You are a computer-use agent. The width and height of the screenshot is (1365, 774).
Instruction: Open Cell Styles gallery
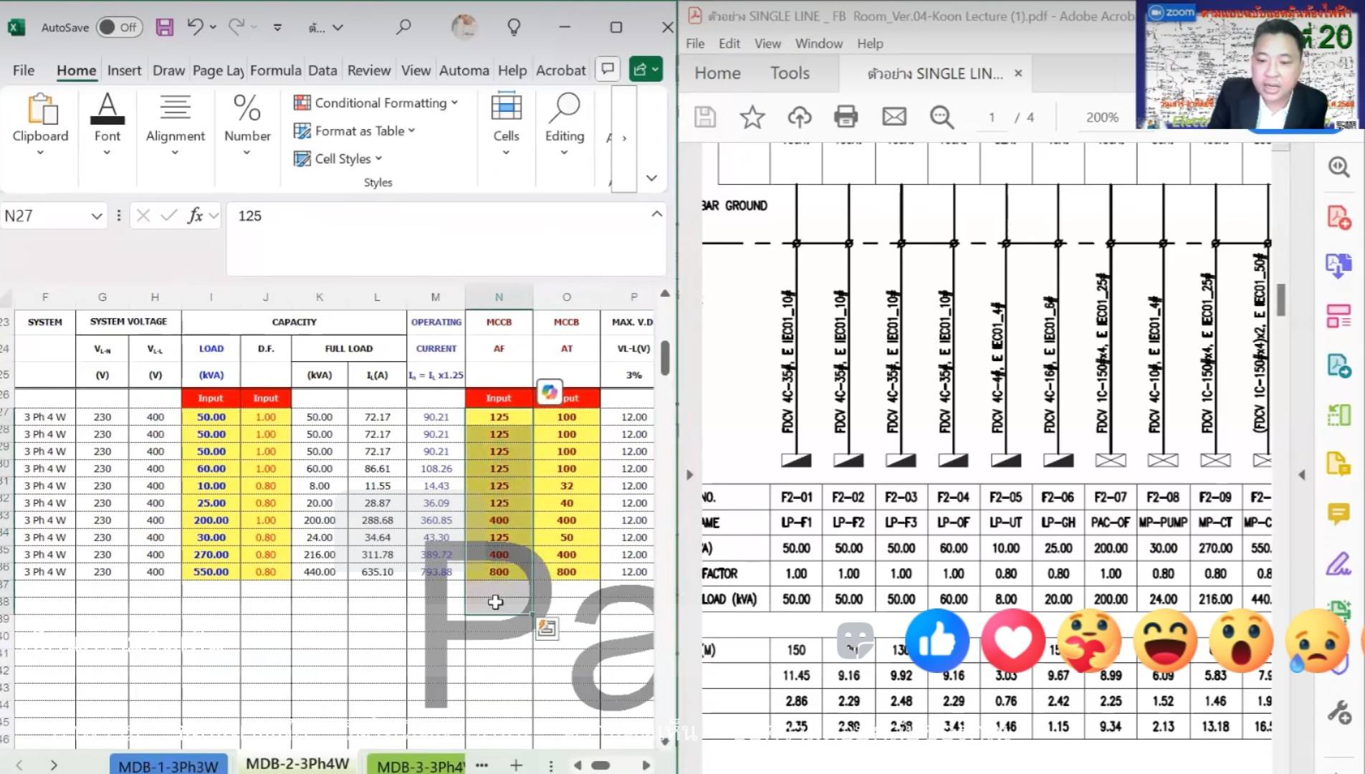tap(338, 158)
